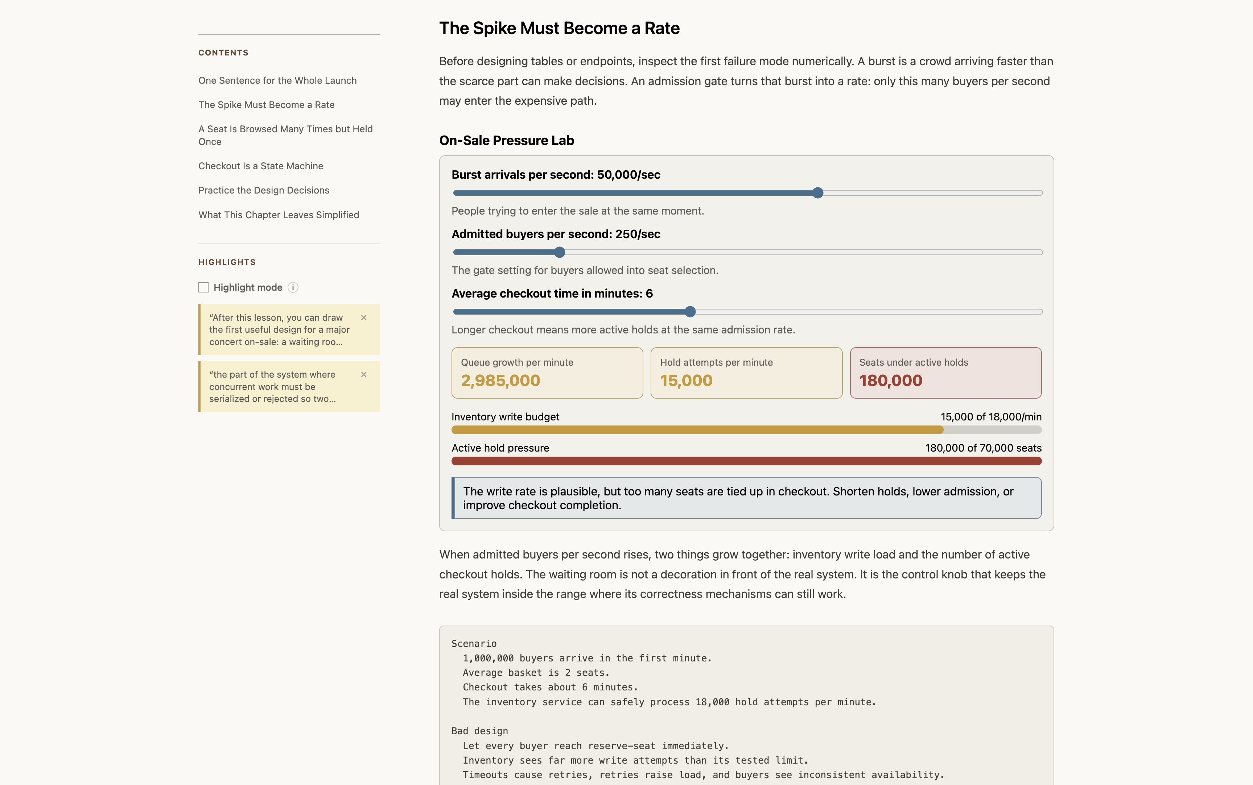The image size is (1253, 785).
Task: Click the Active hold pressure bar
Action: tap(746, 461)
